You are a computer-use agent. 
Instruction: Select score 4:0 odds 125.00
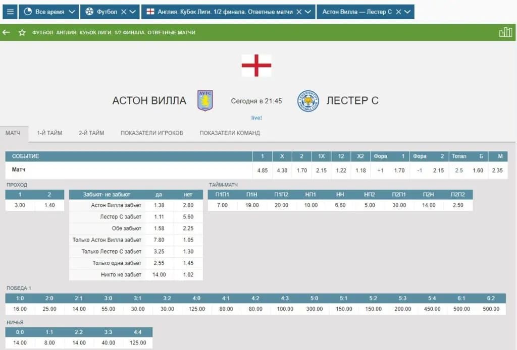click(x=196, y=309)
